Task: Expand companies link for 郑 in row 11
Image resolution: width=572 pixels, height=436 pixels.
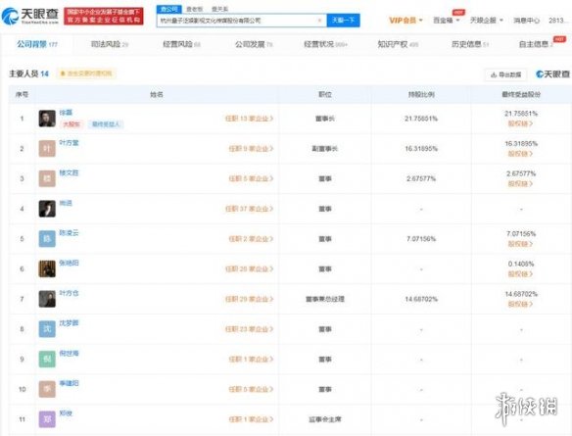Action: click(251, 419)
